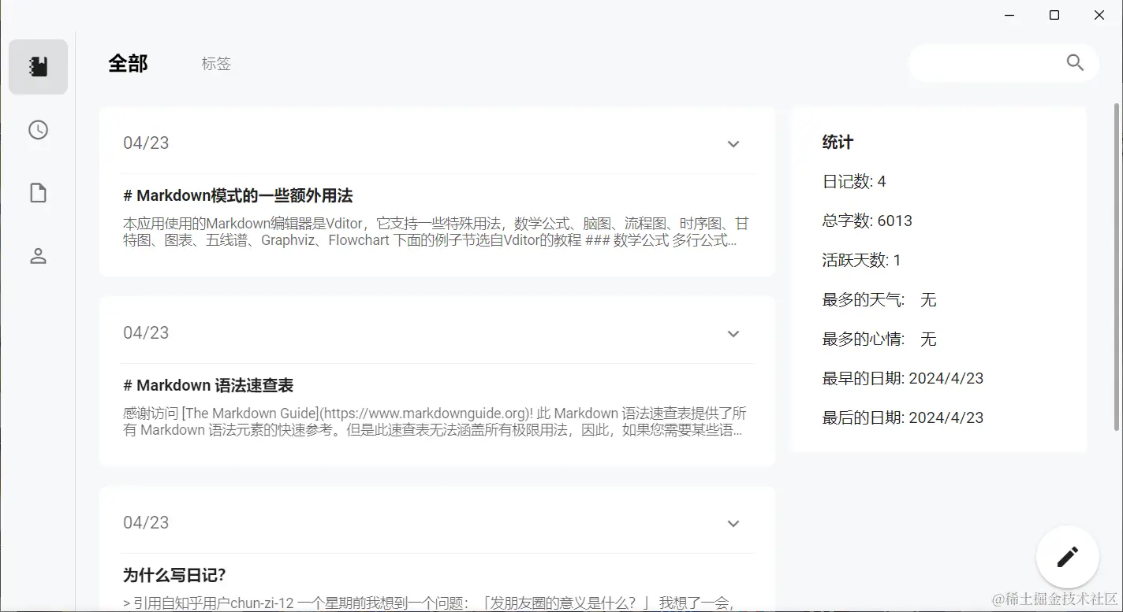This screenshot has height=612, width=1123.
Task: Expand the Markdown模式的一些额外用法 entry chevron
Action: [x=733, y=144]
